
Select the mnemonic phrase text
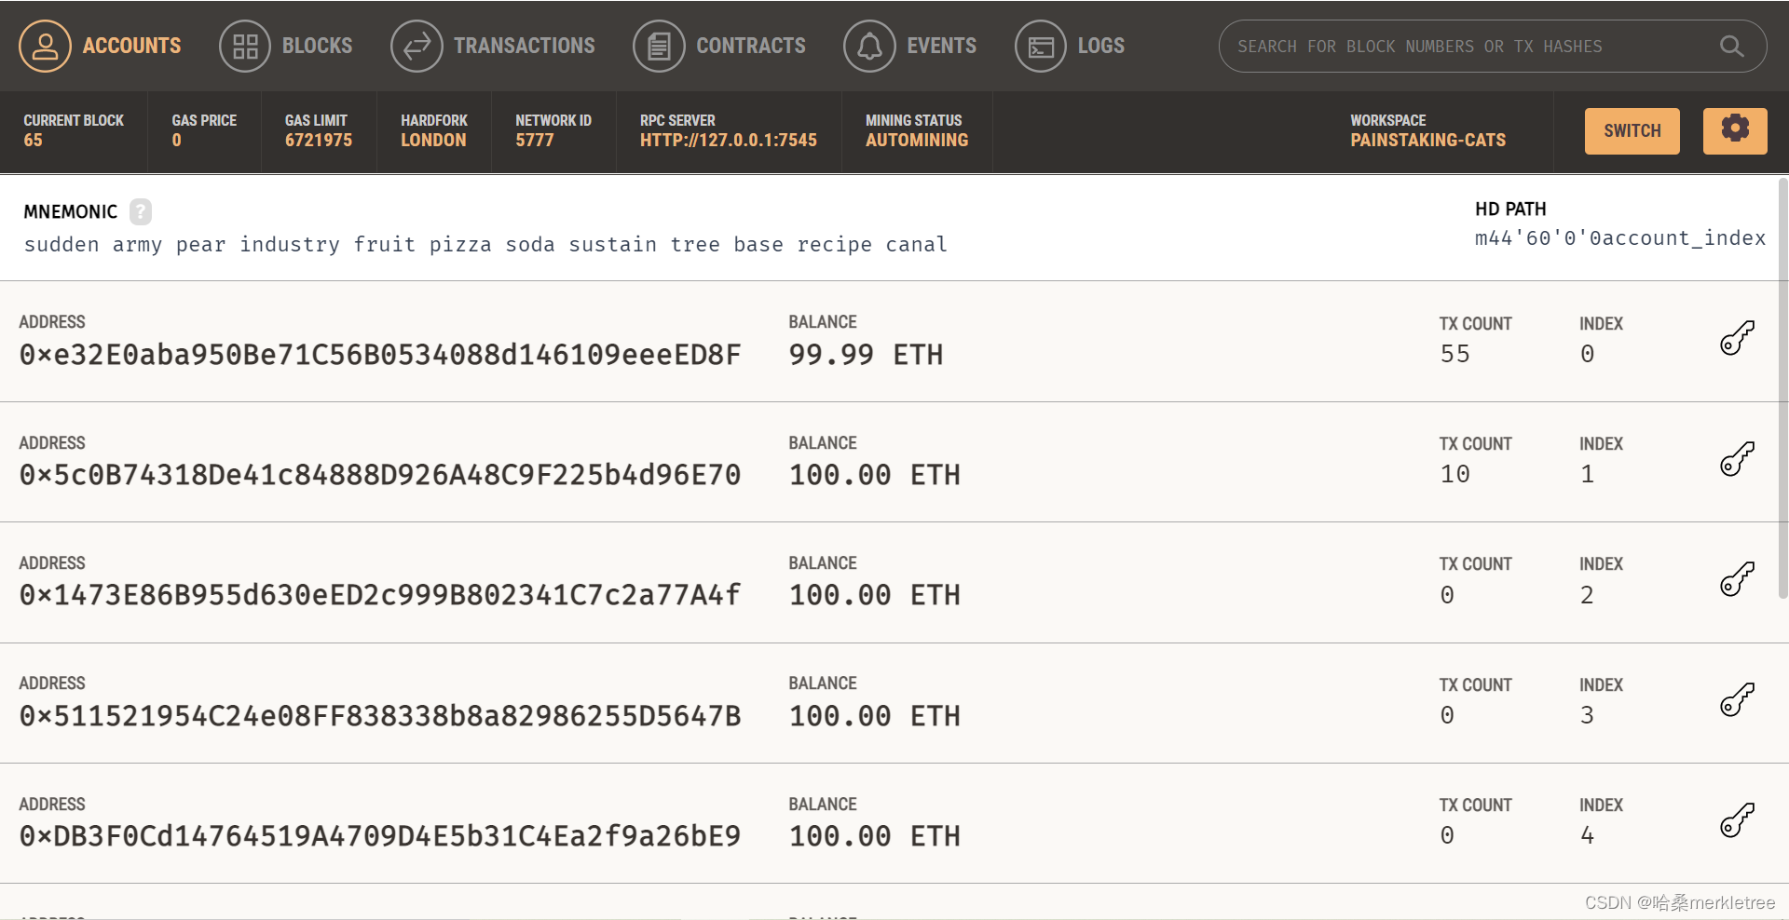pos(485,245)
